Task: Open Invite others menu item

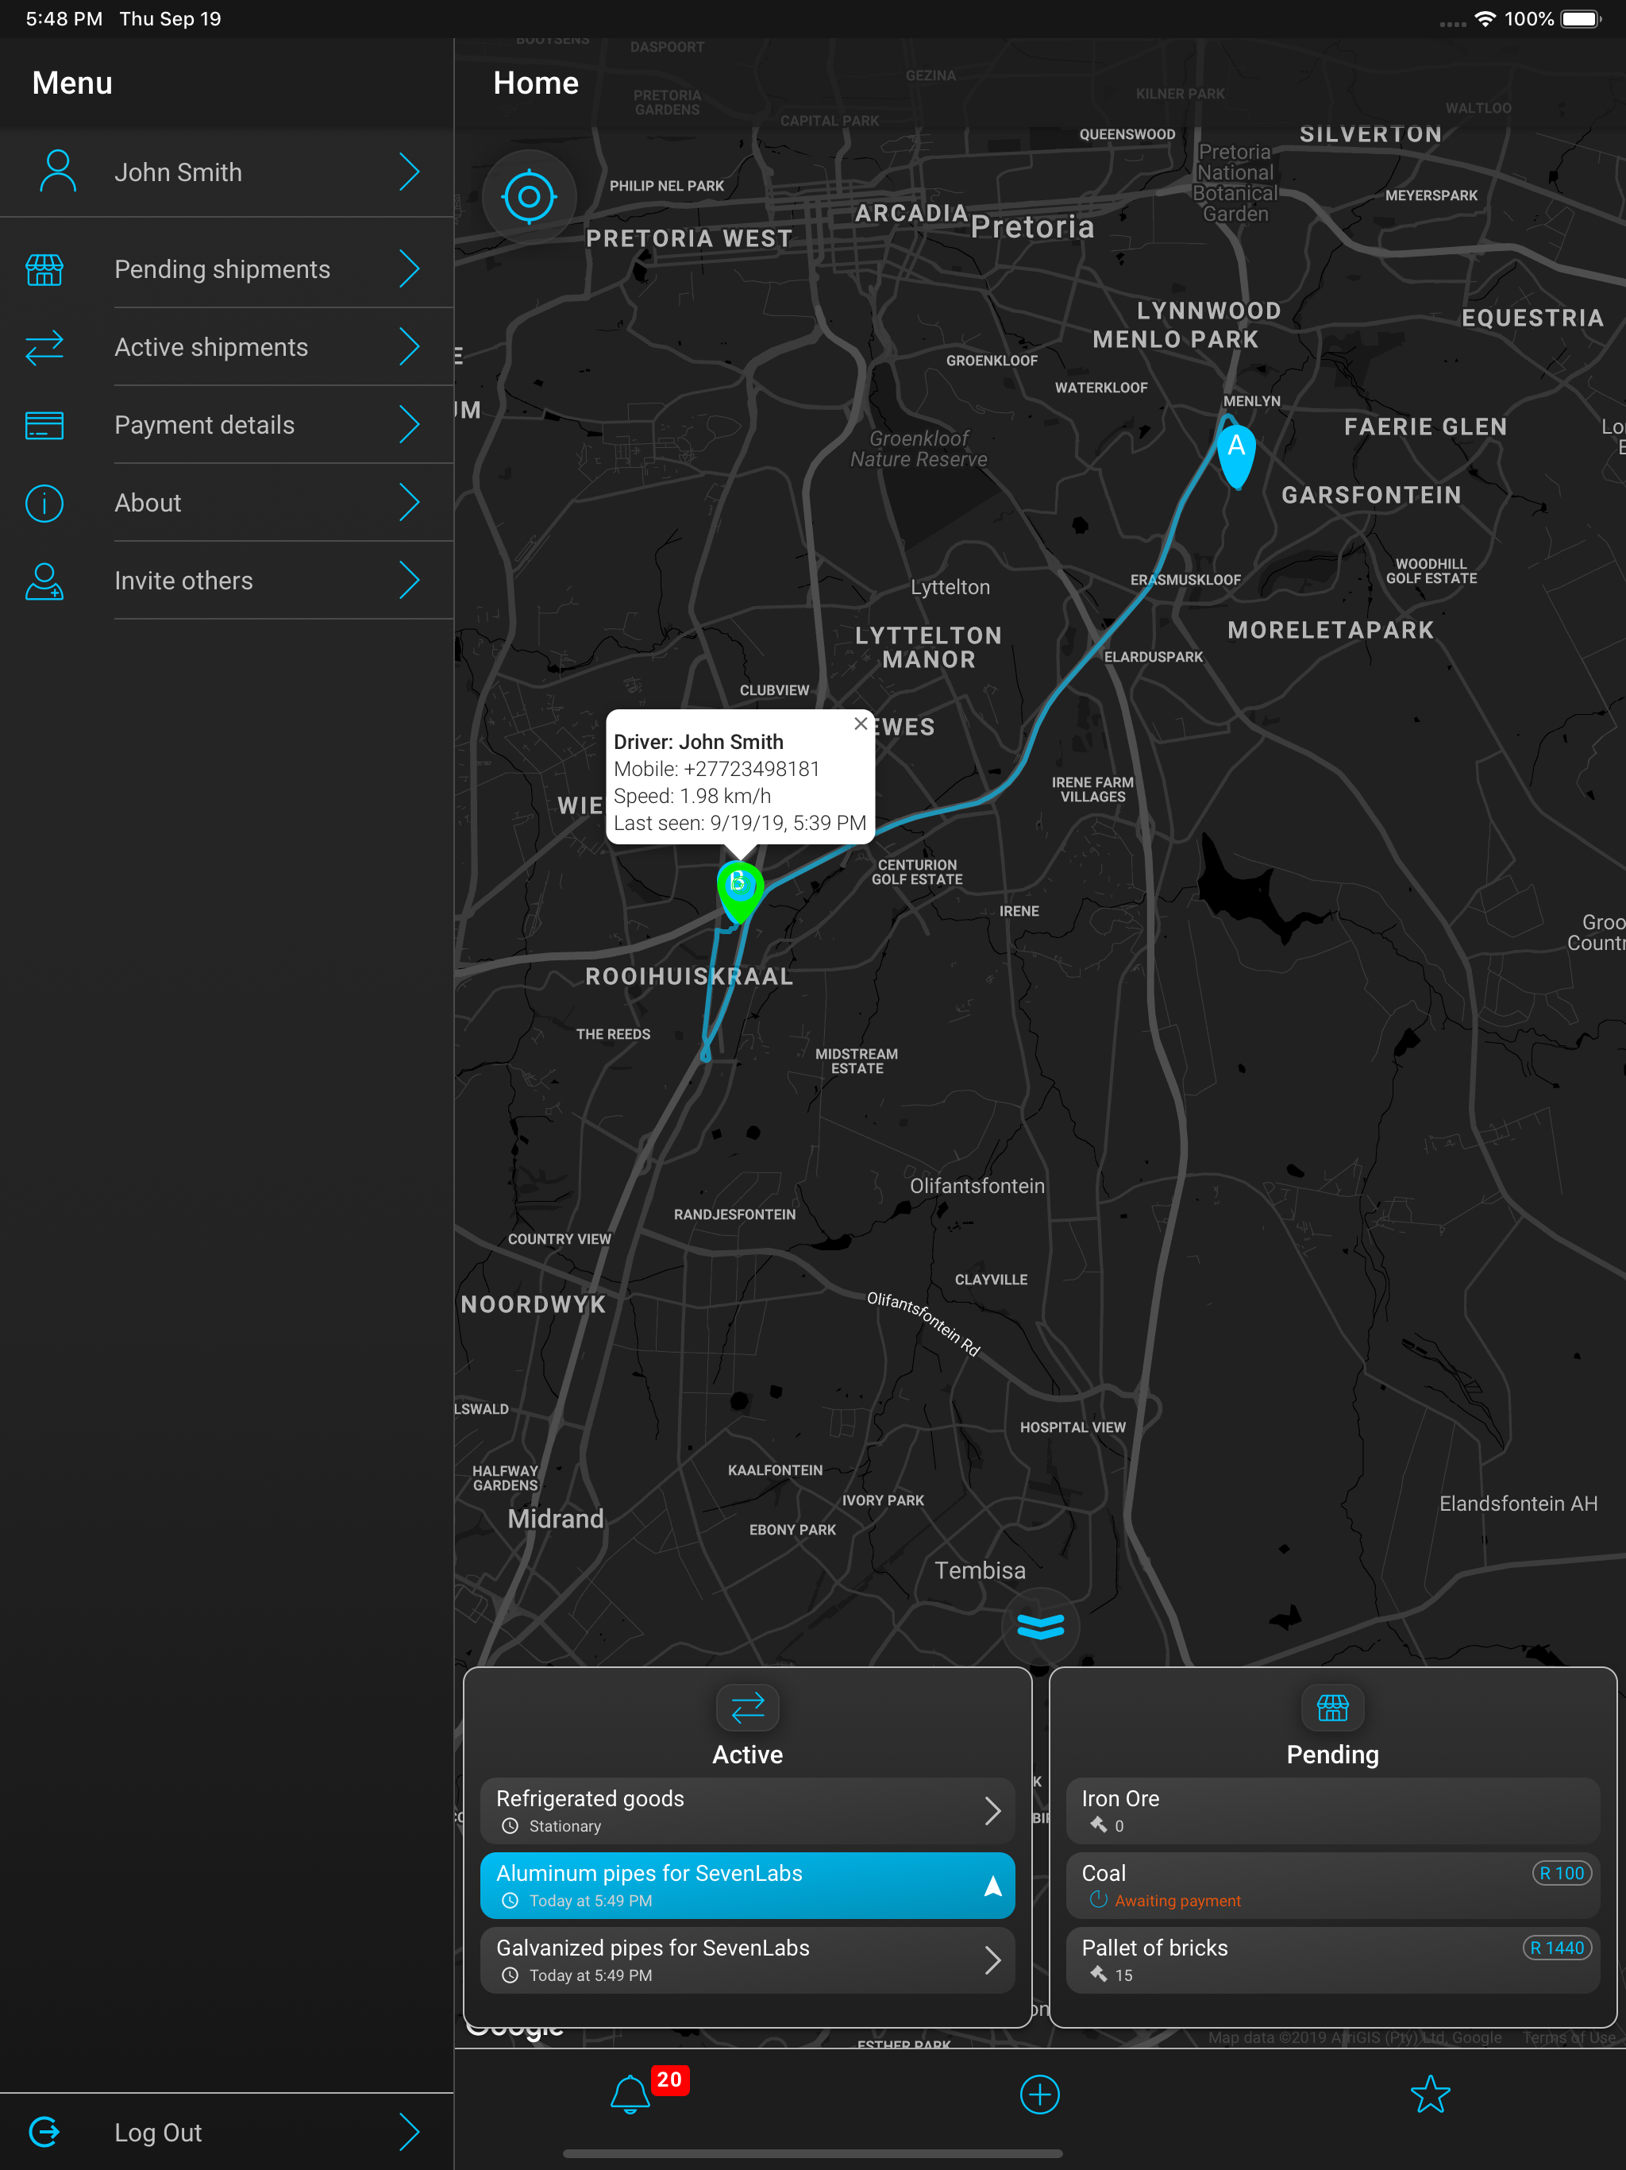Action: point(226,581)
